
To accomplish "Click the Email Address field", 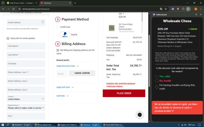I will [26, 23].
